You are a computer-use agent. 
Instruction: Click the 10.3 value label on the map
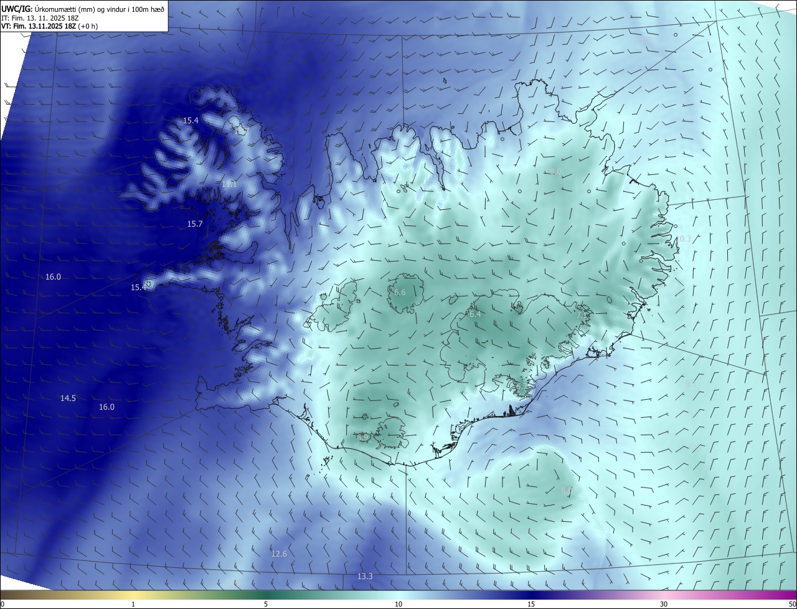684,238
